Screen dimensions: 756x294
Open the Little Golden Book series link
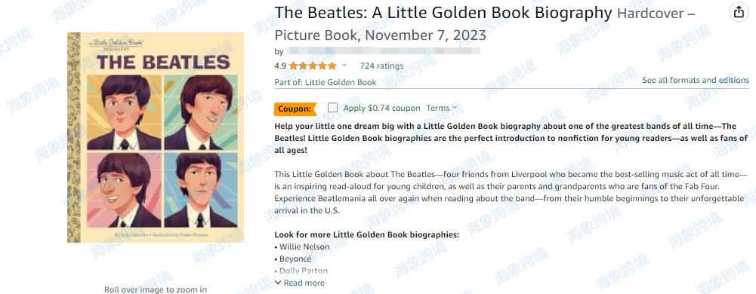[x=341, y=82]
